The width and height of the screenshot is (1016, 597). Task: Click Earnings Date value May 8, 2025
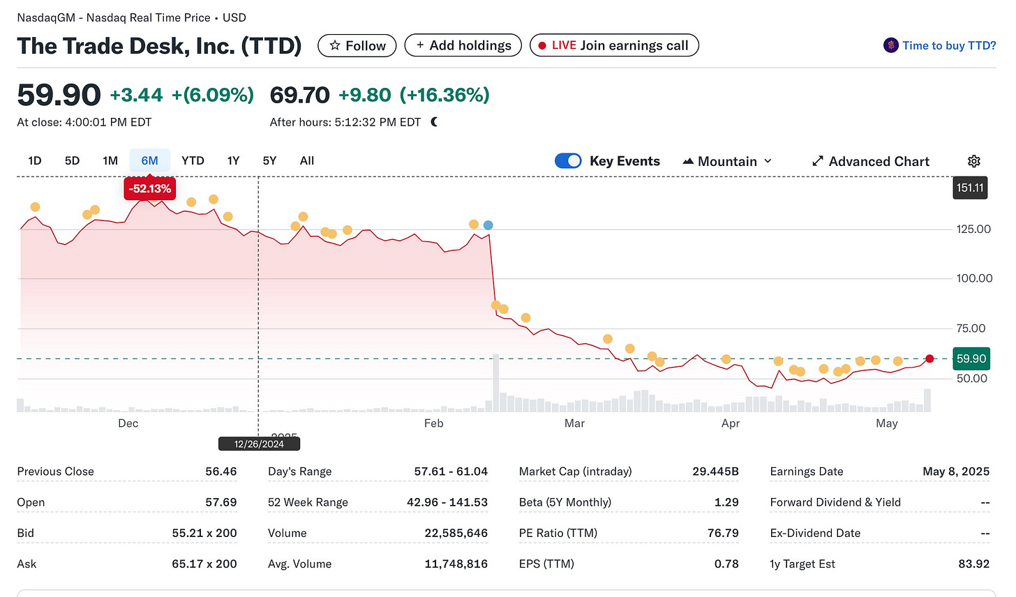click(956, 471)
